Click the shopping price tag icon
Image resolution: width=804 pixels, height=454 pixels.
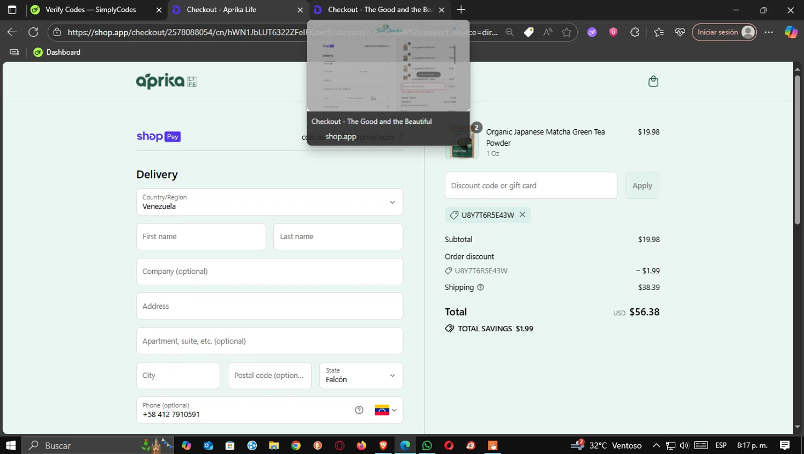pyautogui.click(x=528, y=32)
